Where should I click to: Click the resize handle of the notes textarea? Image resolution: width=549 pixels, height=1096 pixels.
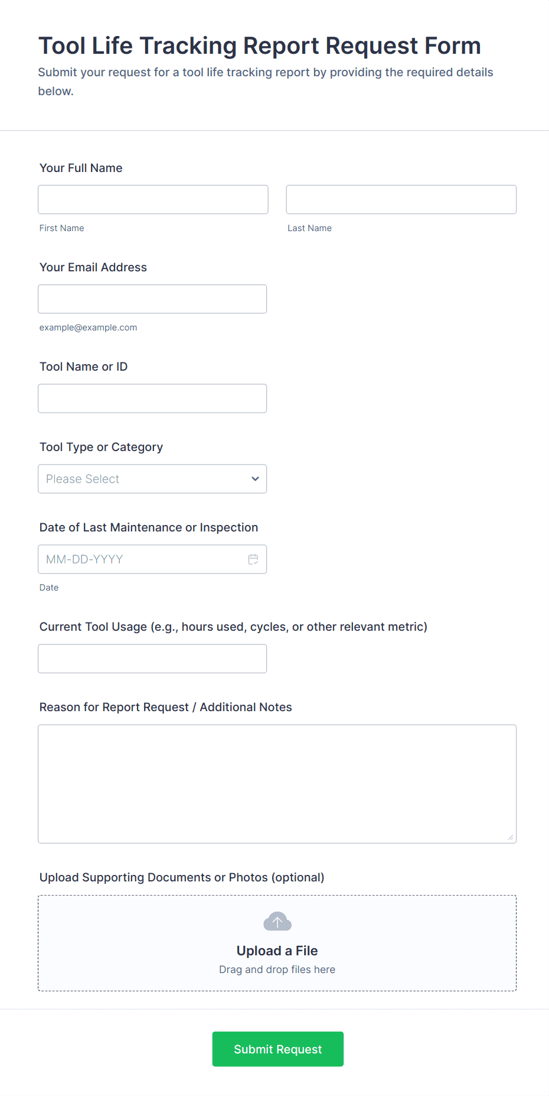tap(510, 837)
